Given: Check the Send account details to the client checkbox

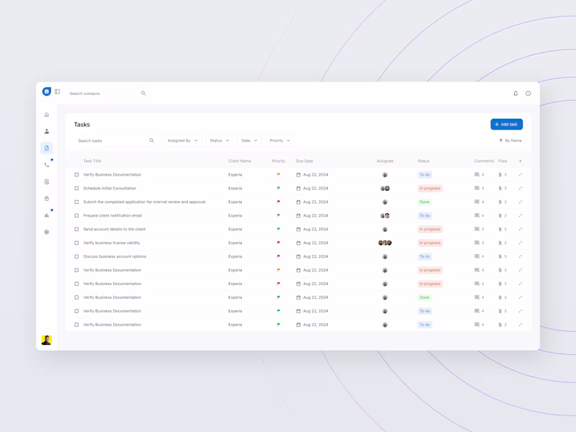Looking at the screenshot, I should point(76,229).
